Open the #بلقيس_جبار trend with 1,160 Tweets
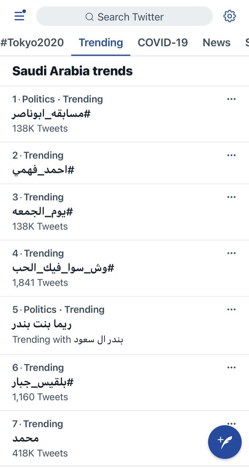The height and width of the screenshot is (468, 249). click(43, 382)
